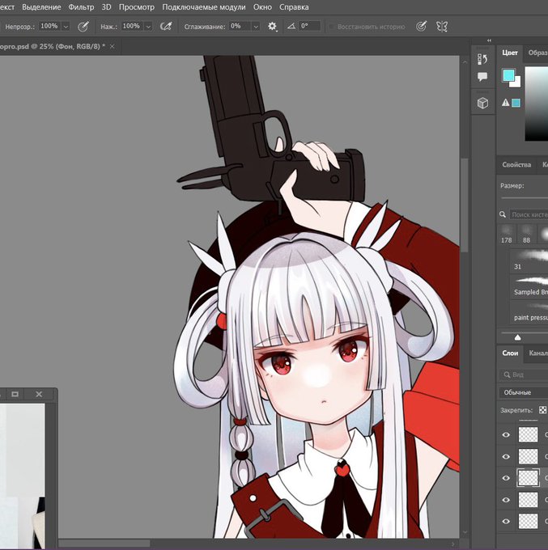Select the 88 brush preset

(526, 235)
